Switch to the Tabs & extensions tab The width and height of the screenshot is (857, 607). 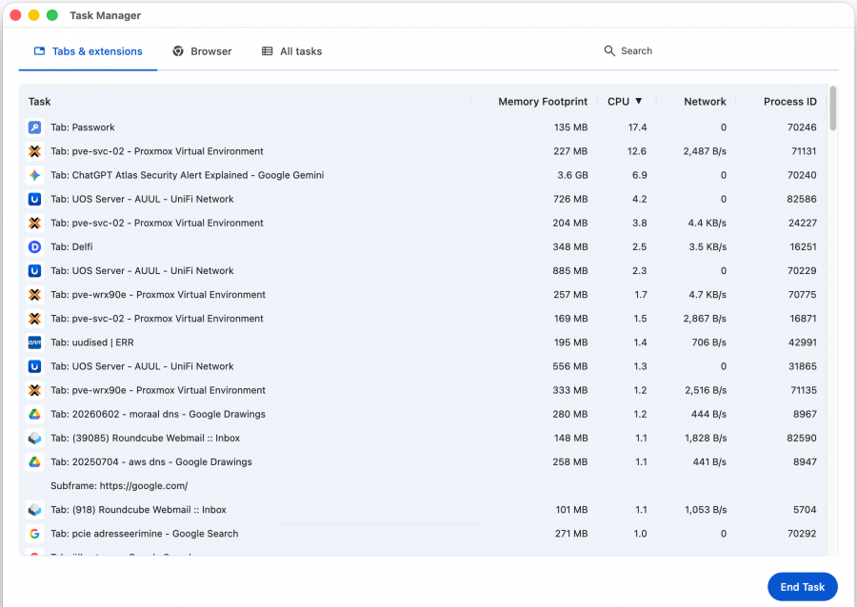point(88,51)
